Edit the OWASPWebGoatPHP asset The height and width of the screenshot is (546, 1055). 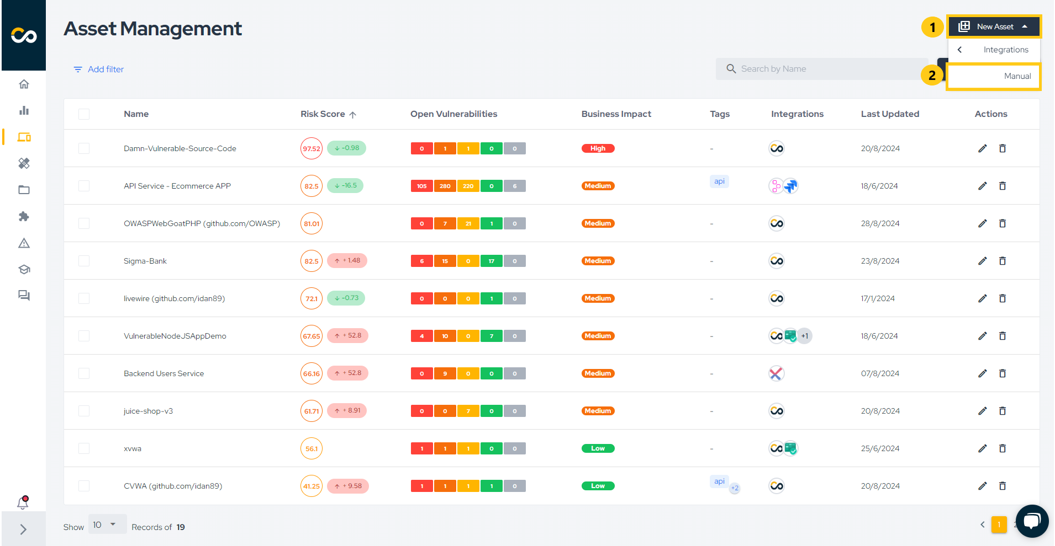(982, 223)
